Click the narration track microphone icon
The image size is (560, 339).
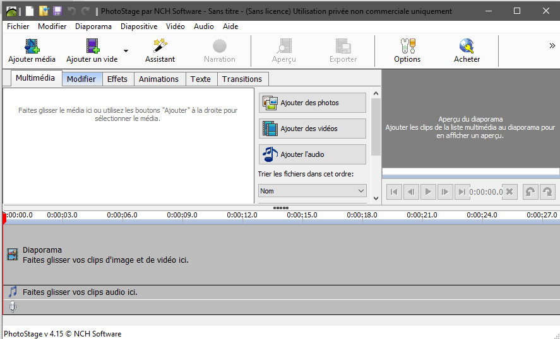click(x=13, y=307)
